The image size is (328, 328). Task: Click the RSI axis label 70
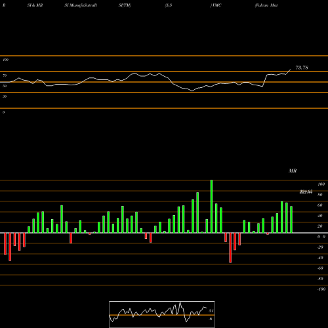click(5, 75)
